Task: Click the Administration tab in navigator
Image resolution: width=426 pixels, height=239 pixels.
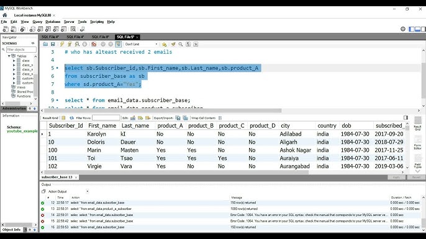Action: pyautogui.click(x=14, y=108)
